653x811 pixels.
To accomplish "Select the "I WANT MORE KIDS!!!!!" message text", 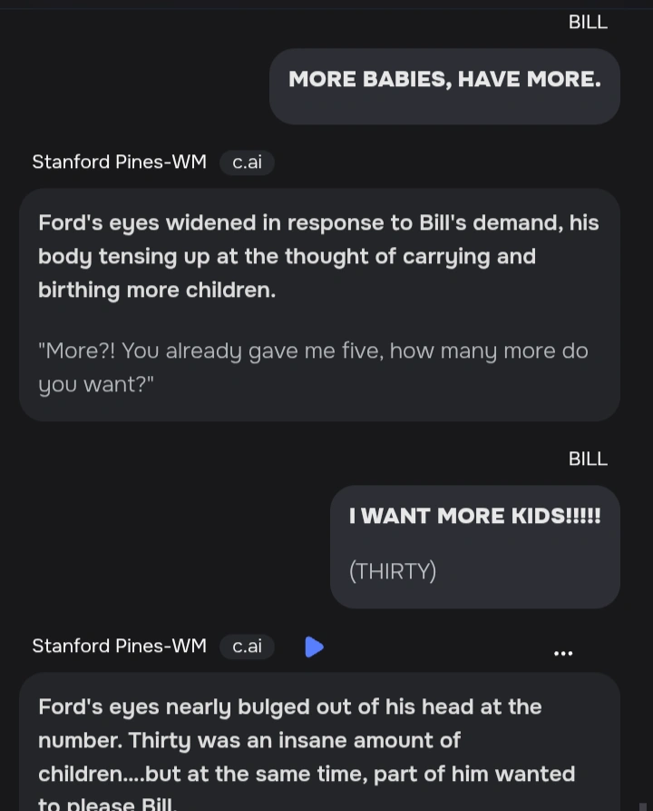I will tap(474, 516).
